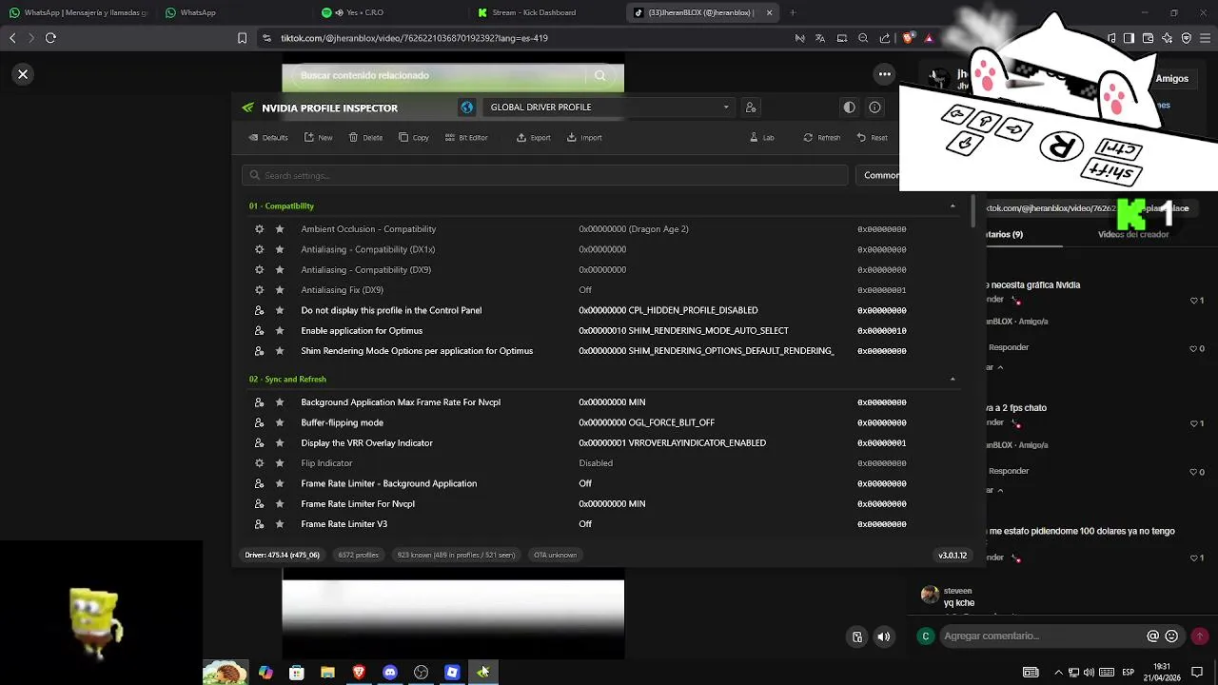Open the Global Driver Profile dropdown

[607, 108]
